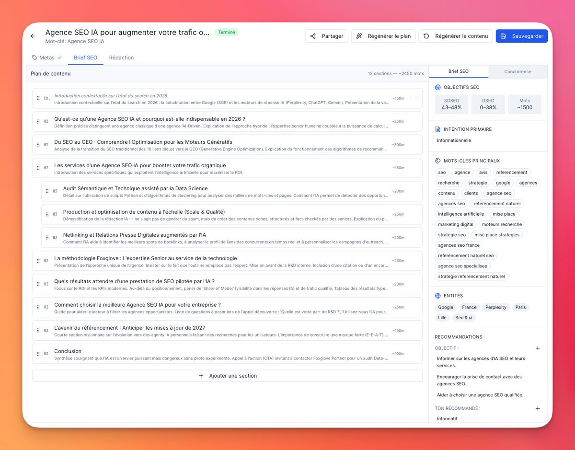Click the SOSEO 43–48% score card
The height and width of the screenshot is (450, 575).
pos(451,104)
